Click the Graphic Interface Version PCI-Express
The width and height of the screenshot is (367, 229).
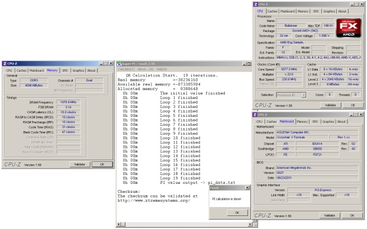323,190
